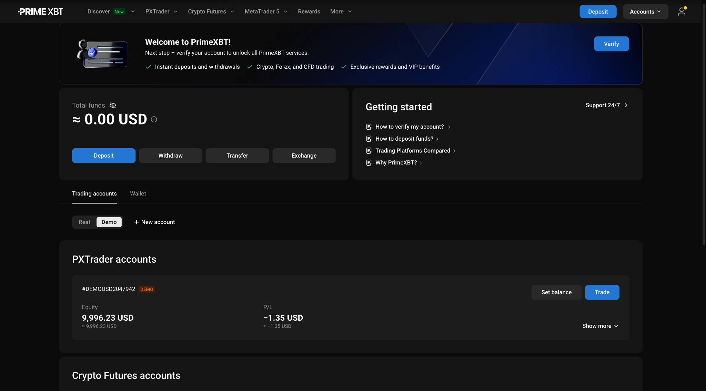This screenshot has height=391, width=706.
Task: Select the Demo account toggle
Action: pyautogui.click(x=109, y=222)
